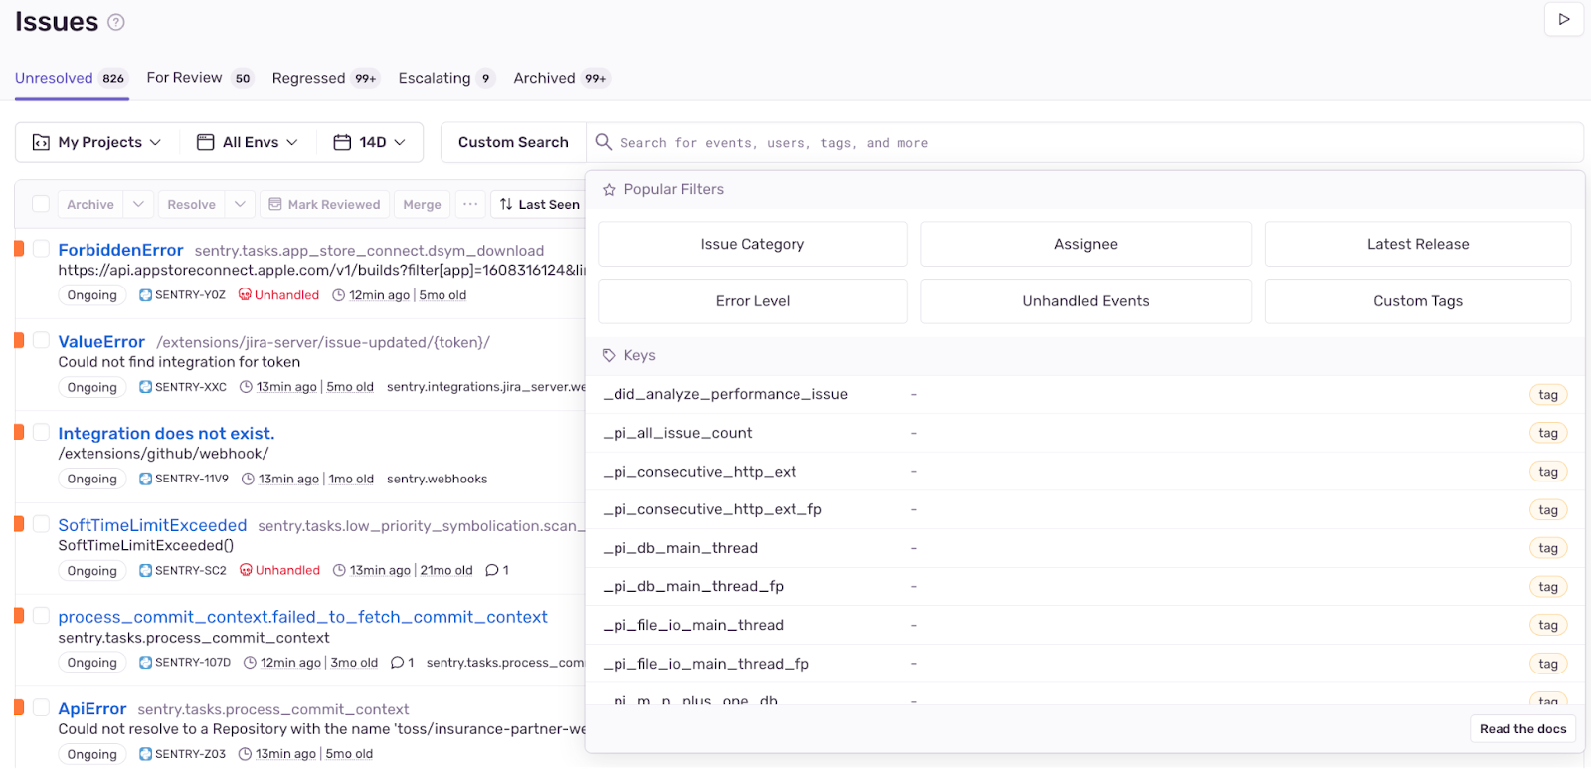Click the help question mark beside Issues
This screenshot has width=1591, height=769.
click(x=116, y=22)
